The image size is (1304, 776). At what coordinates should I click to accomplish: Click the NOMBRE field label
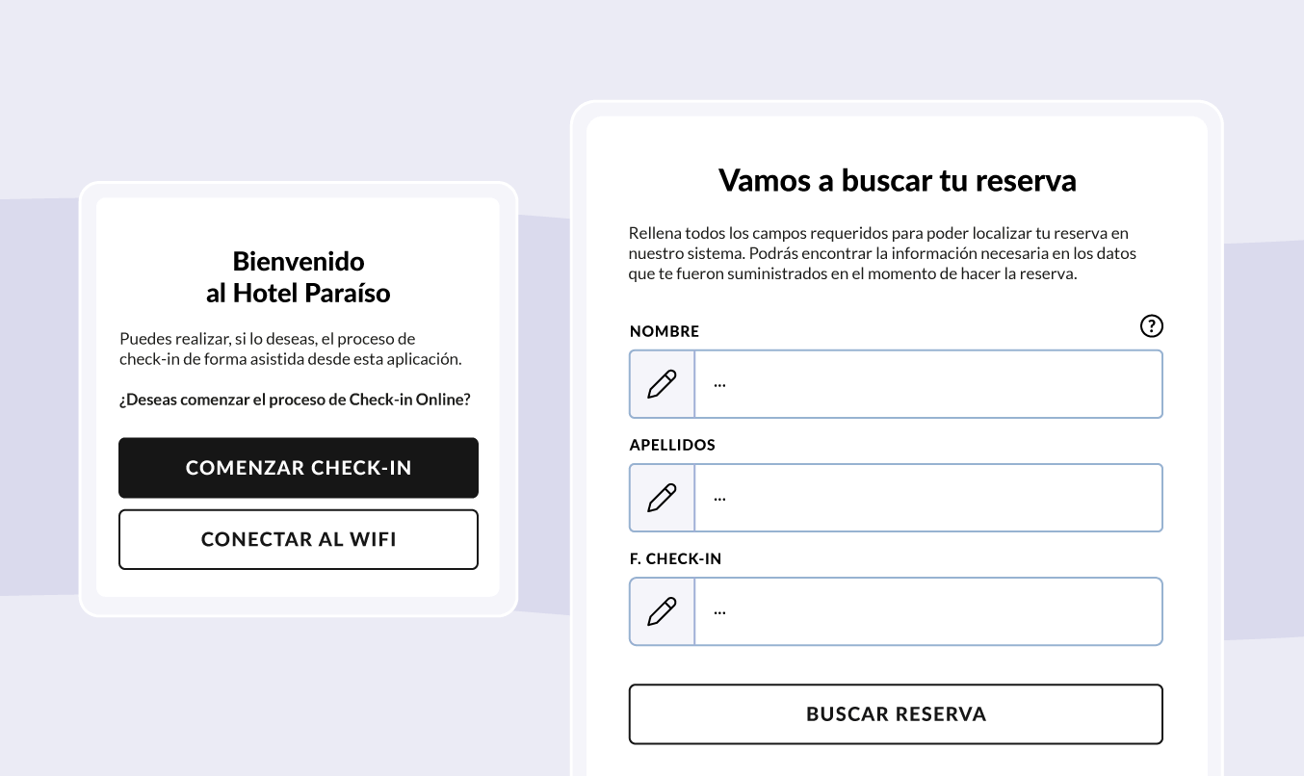click(665, 331)
